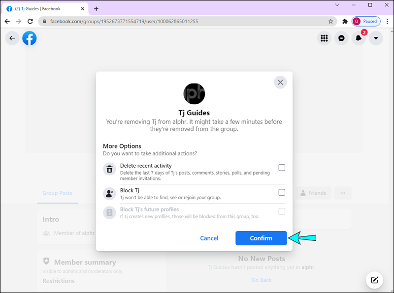Click the alphr link in Intro section
This screenshot has width=394, height=293.
point(88,233)
